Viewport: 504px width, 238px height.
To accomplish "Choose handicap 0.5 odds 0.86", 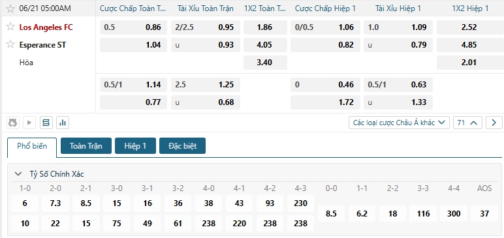I will (133, 27).
